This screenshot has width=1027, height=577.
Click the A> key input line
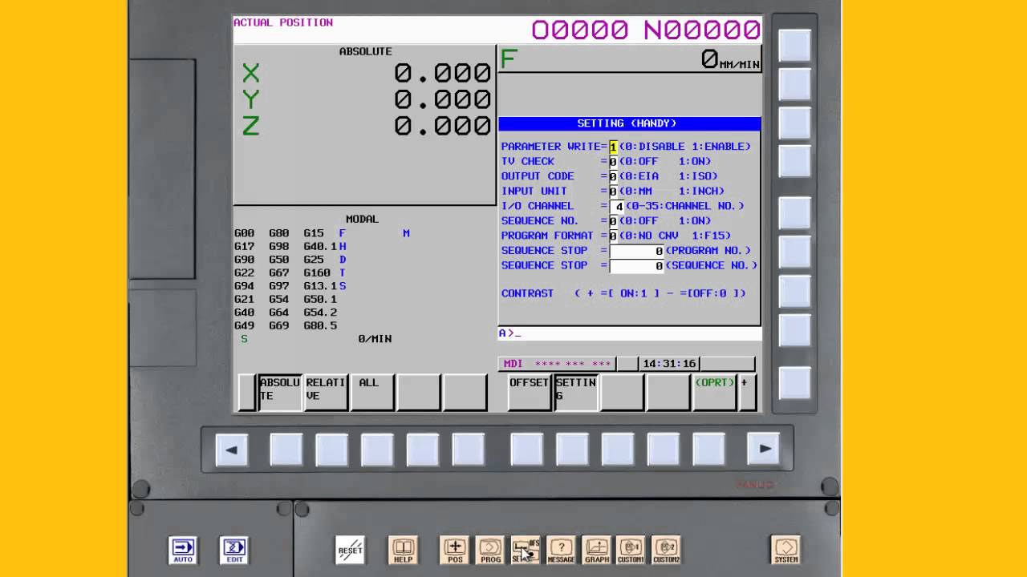[629, 333]
